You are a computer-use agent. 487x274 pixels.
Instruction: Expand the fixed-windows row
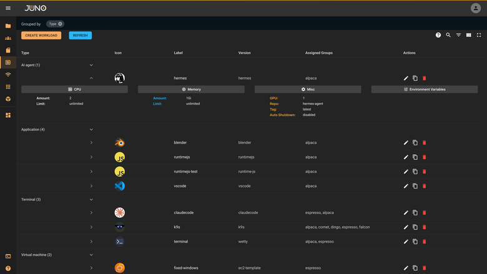(x=91, y=268)
